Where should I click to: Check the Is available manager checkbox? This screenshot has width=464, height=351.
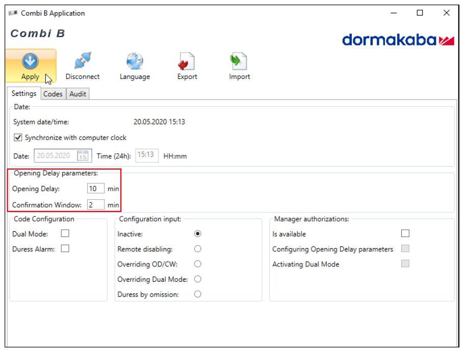(x=405, y=234)
